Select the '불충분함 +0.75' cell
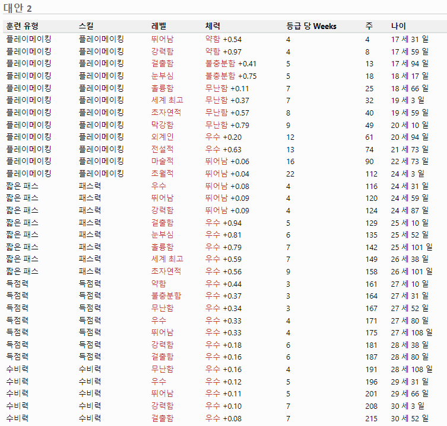This screenshot has height=426, width=447. [231, 76]
